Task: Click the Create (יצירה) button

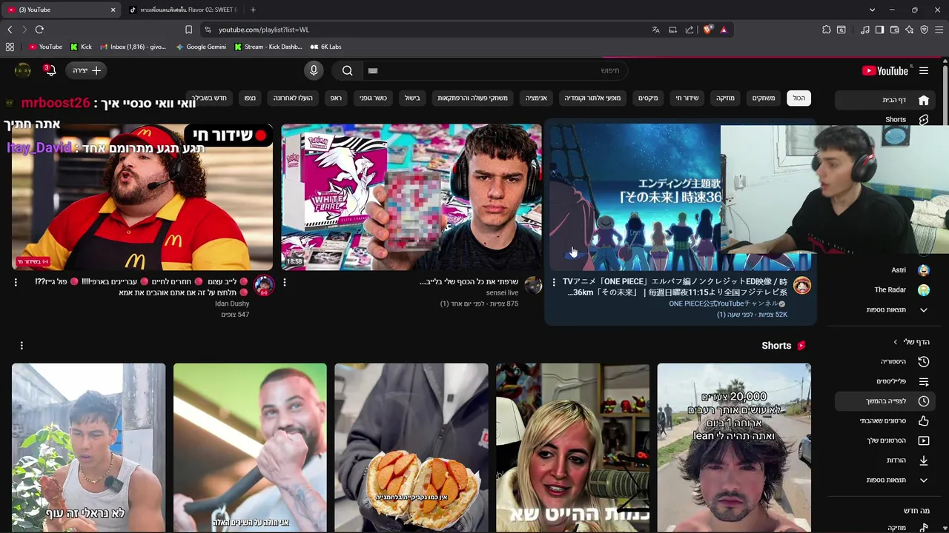Action: coord(87,70)
